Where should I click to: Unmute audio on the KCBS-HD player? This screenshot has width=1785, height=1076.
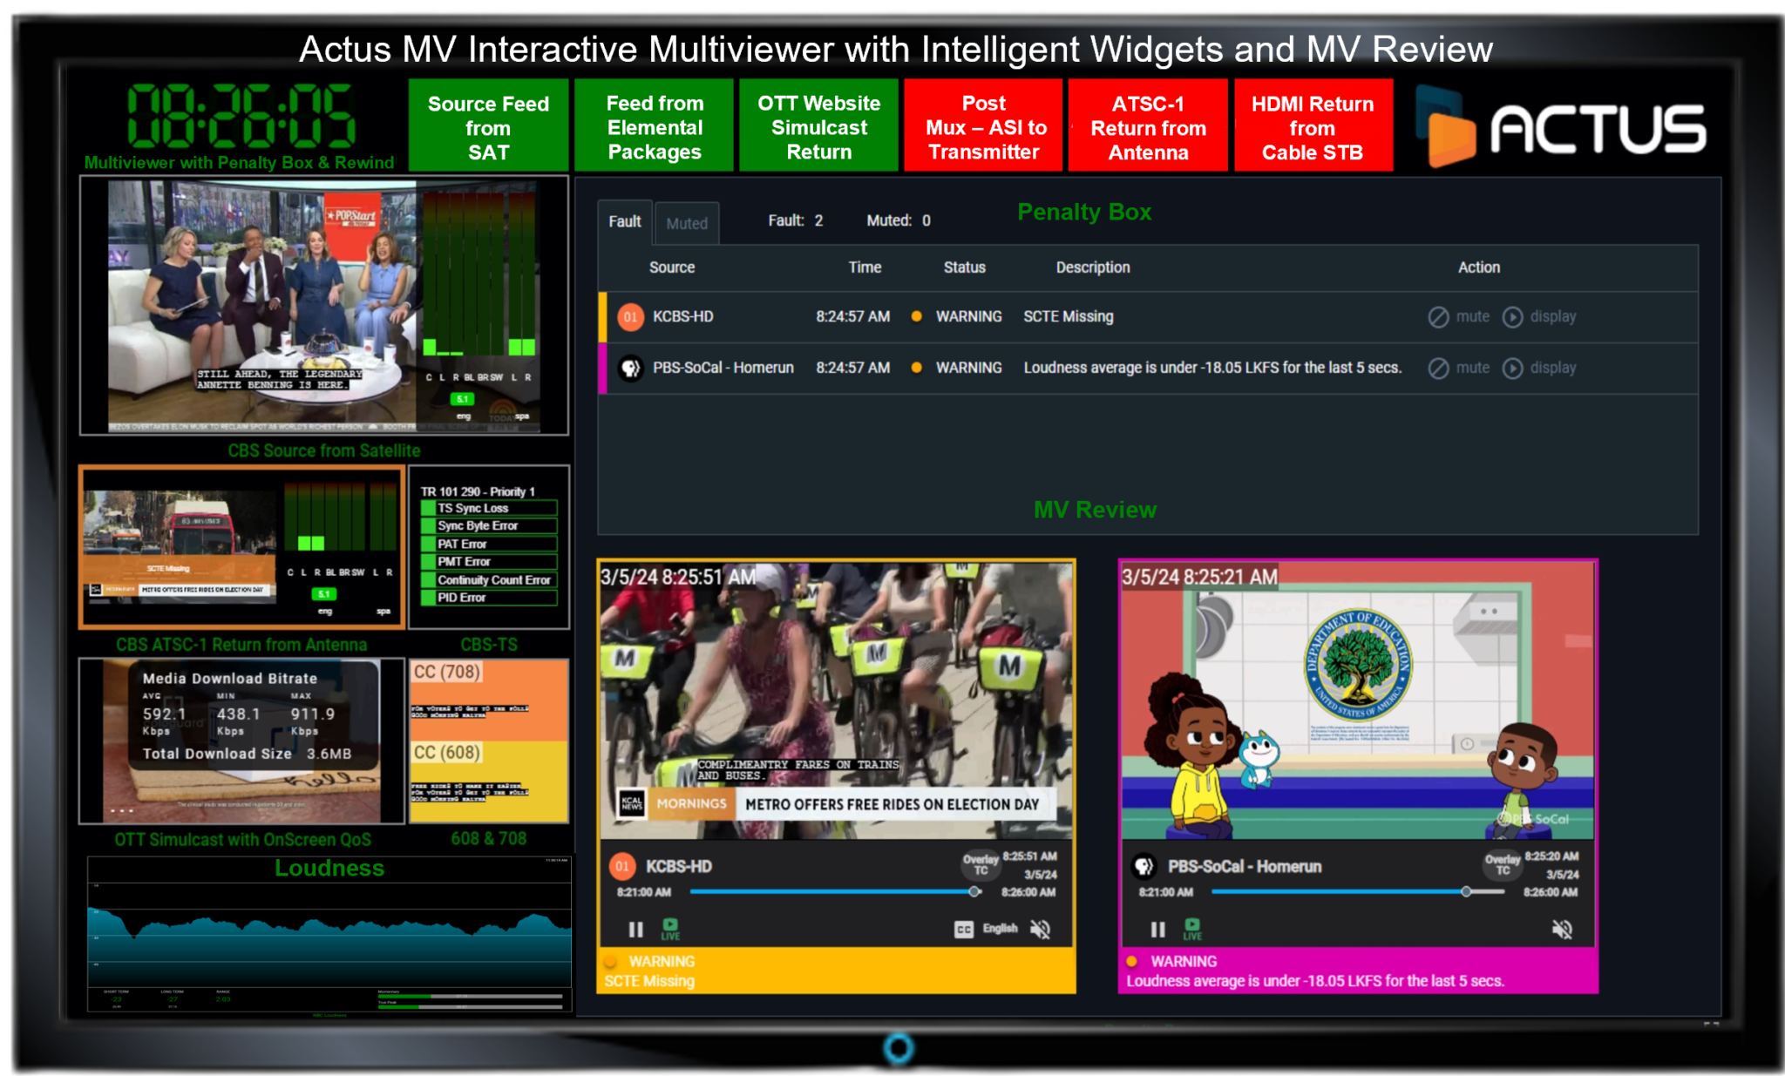1042,929
